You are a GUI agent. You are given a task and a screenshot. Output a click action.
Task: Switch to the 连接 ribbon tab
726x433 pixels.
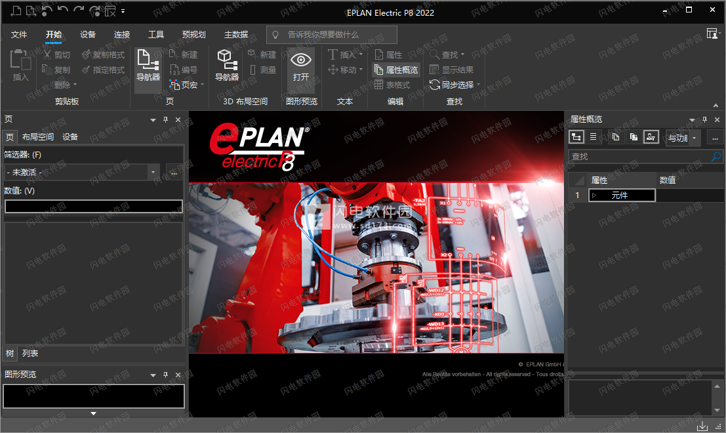122,35
